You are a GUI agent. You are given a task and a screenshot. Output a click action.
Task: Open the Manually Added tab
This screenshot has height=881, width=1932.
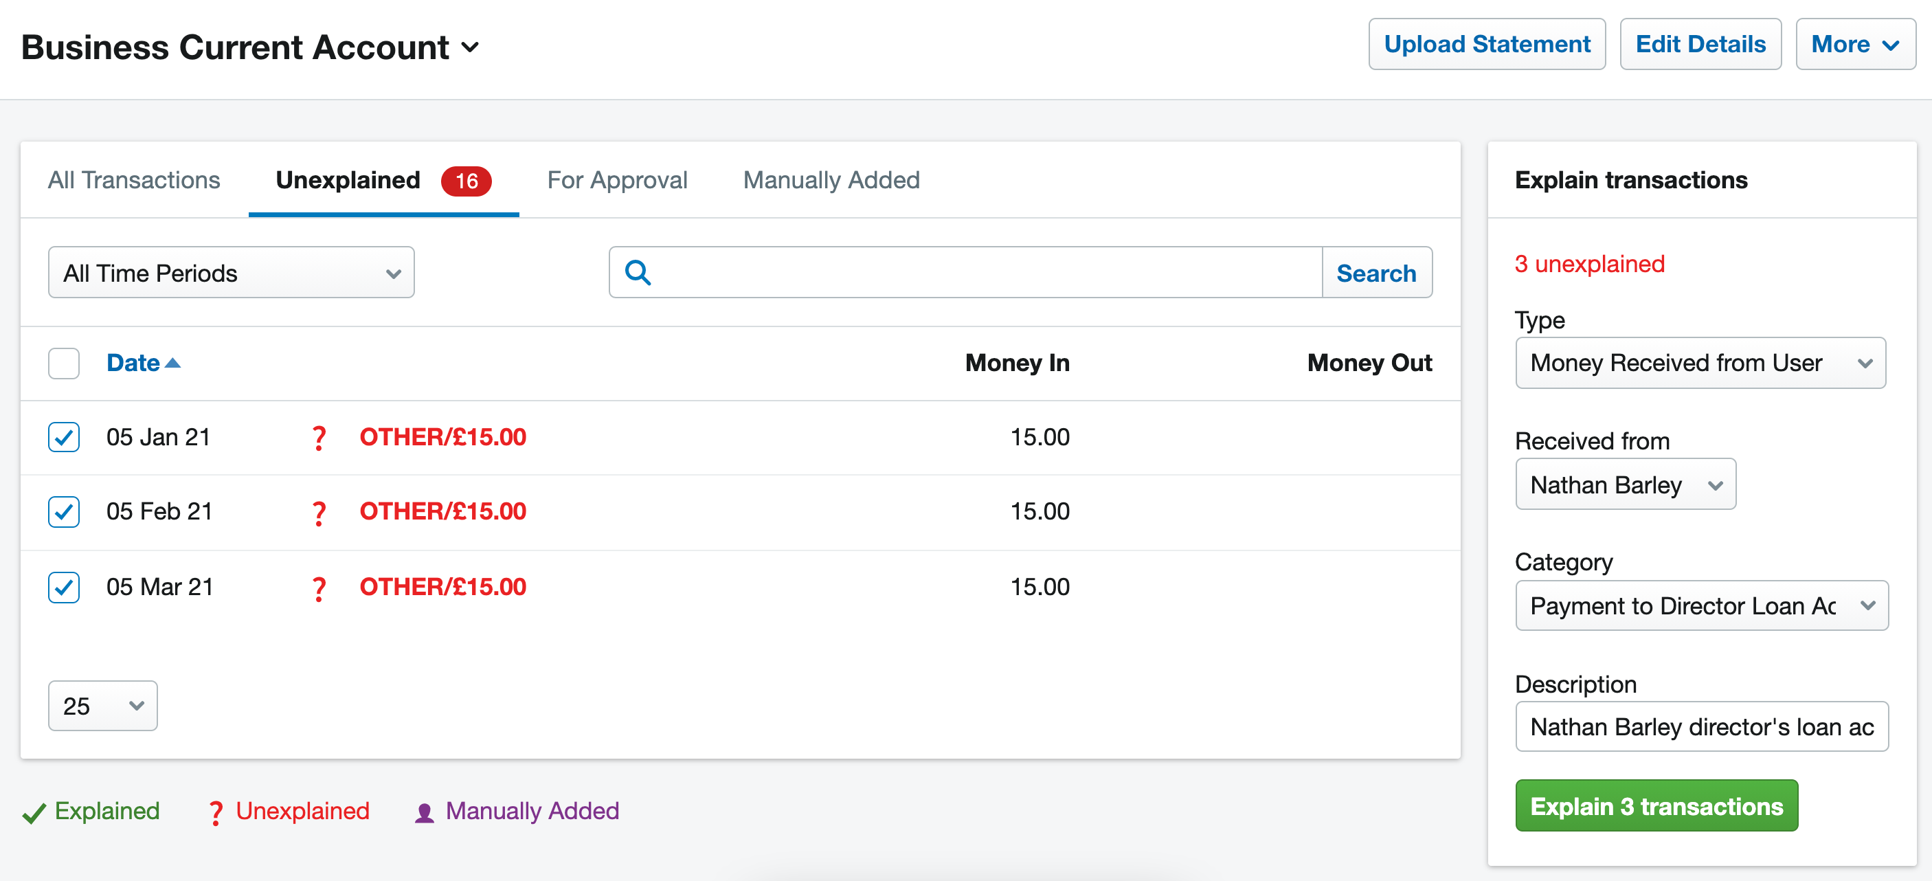[831, 180]
